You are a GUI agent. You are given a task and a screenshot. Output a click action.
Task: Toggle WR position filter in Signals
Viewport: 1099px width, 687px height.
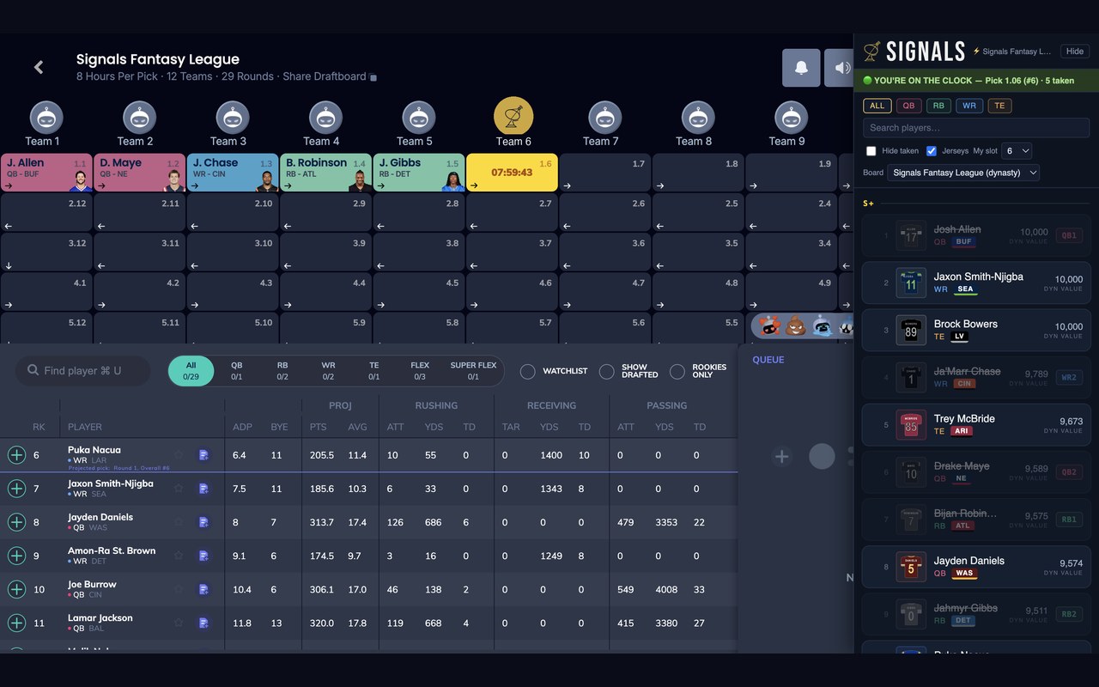coord(969,106)
